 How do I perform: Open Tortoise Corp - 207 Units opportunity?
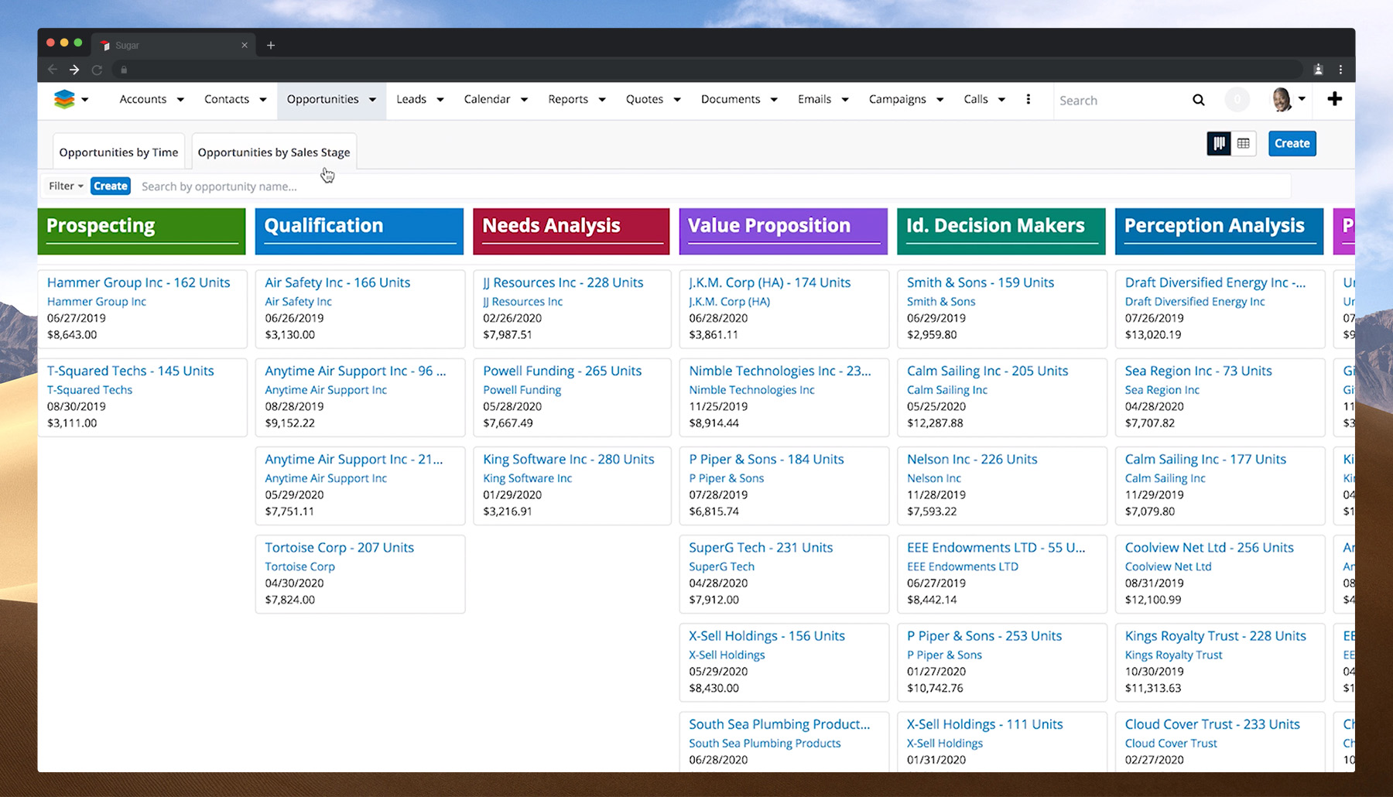tap(339, 547)
